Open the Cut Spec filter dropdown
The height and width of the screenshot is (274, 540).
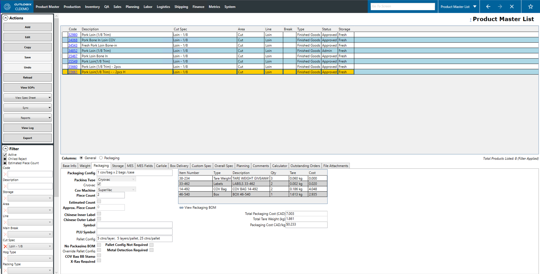[49, 246]
